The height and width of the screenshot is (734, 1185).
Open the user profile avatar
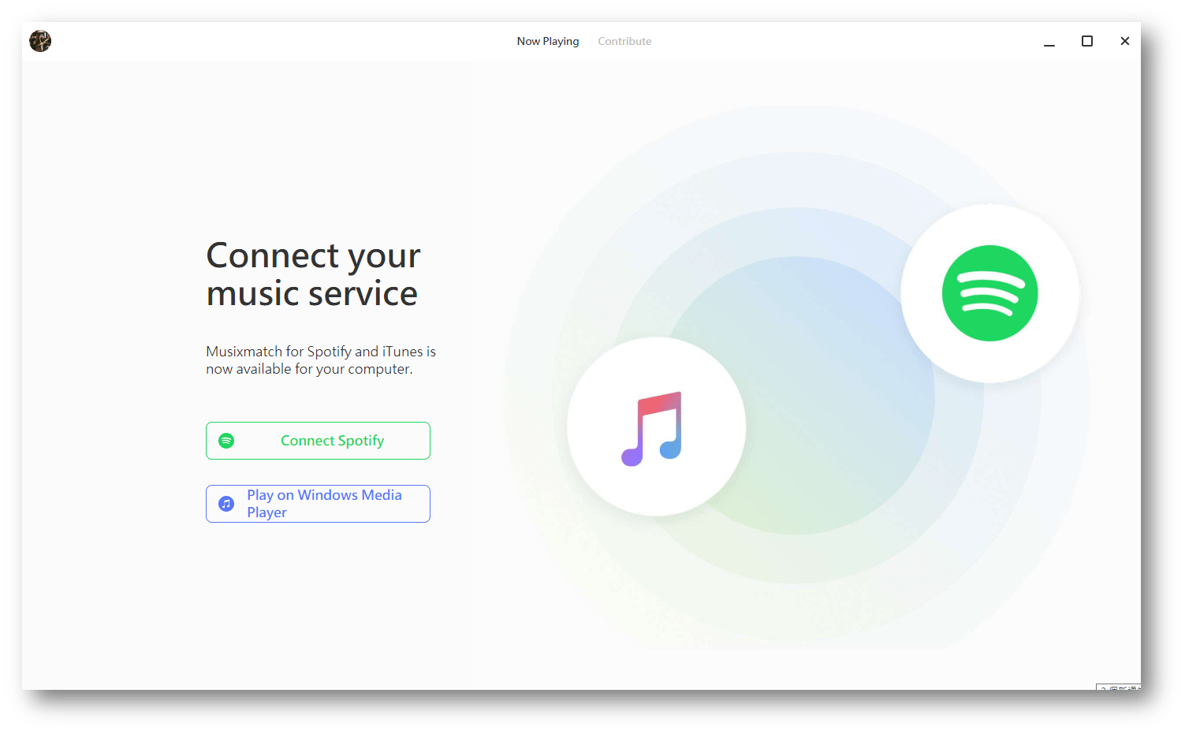pyautogui.click(x=40, y=41)
